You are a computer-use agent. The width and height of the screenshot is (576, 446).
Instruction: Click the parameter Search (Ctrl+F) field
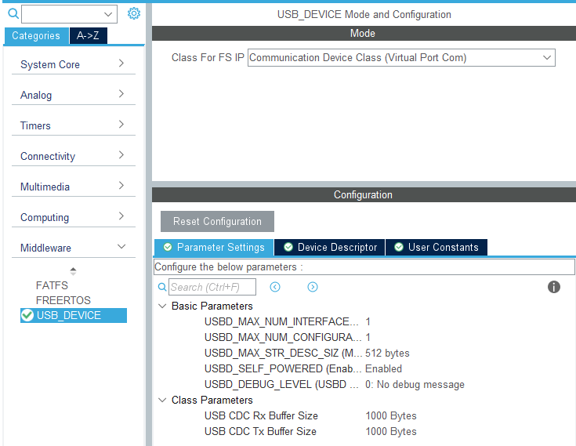[x=212, y=287]
